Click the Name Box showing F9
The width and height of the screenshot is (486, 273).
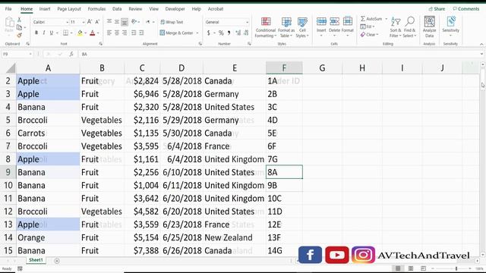coord(17,54)
